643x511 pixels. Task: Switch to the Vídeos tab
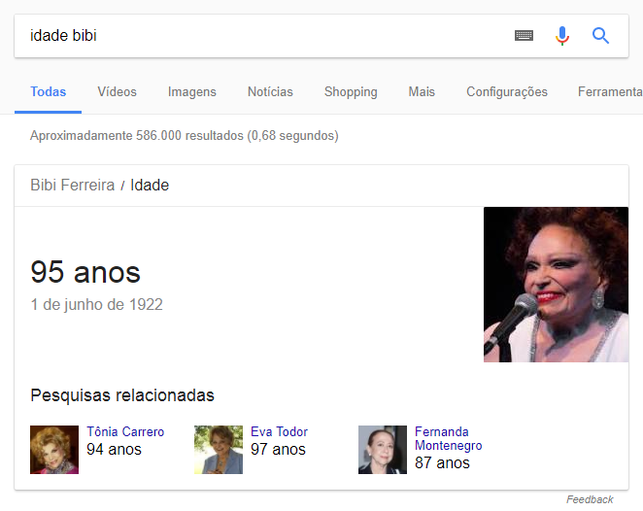click(x=117, y=92)
